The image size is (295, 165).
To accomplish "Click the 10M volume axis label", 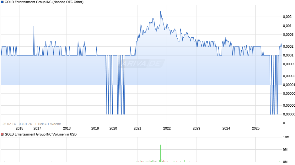I will [x=286, y=137].
